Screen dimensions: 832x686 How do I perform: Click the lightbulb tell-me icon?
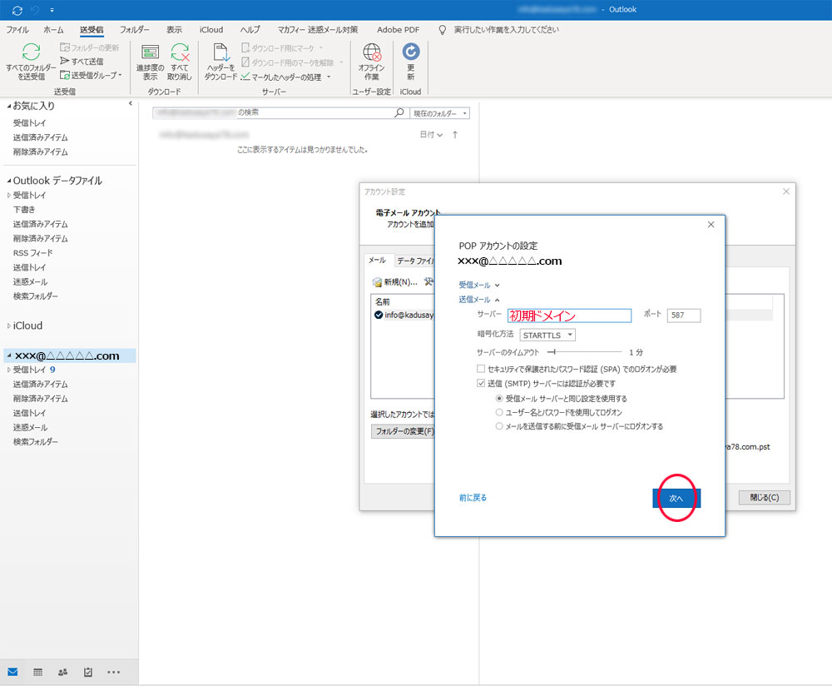click(442, 30)
